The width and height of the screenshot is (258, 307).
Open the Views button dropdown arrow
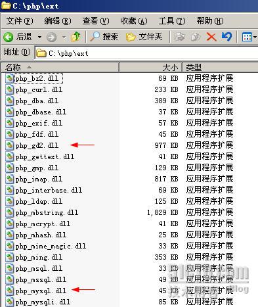click(x=255, y=37)
